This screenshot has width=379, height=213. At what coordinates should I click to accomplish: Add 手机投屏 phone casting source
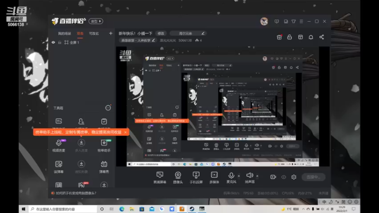(196, 177)
